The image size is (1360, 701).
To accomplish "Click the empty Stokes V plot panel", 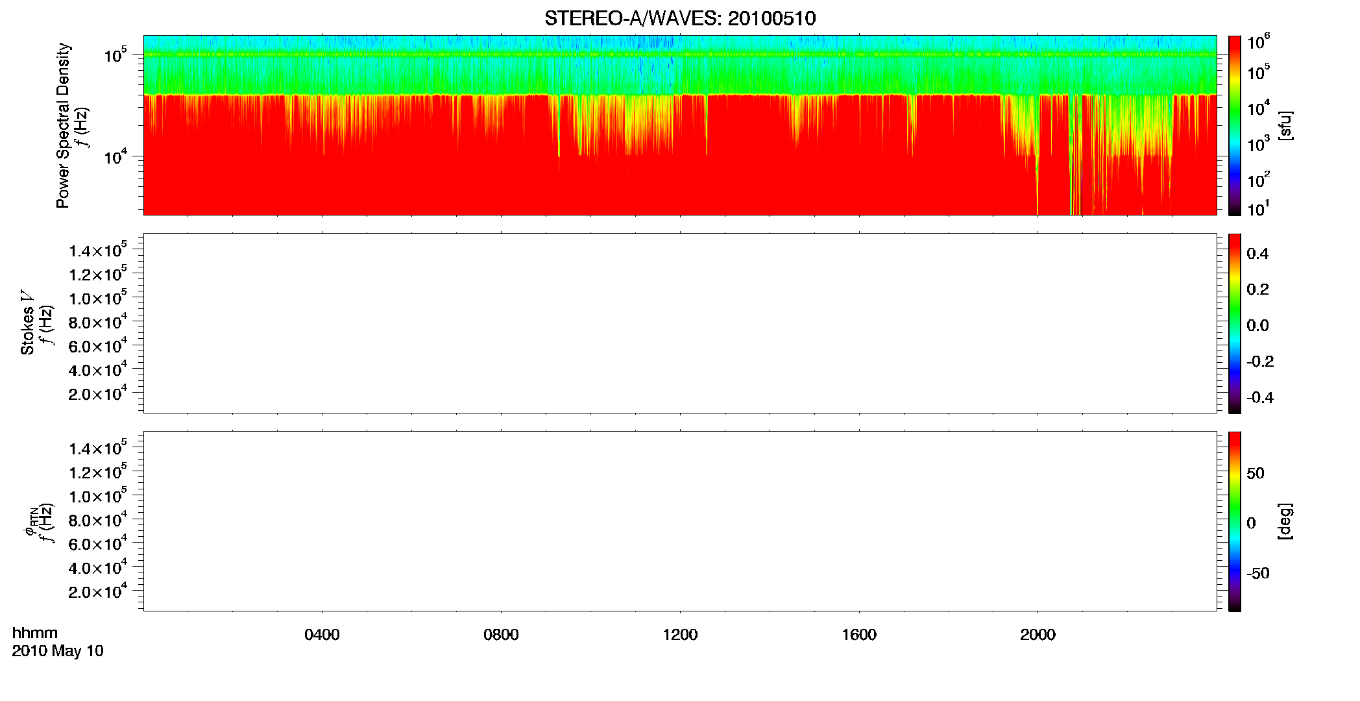I will 680,323.
